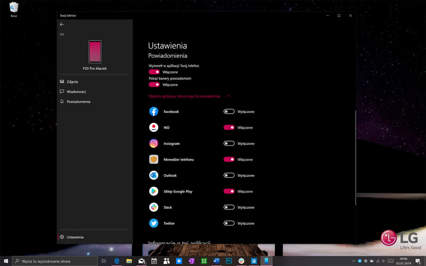Go back using the arrow icon
The width and height of the screenshot is (426, 266).
62,24
